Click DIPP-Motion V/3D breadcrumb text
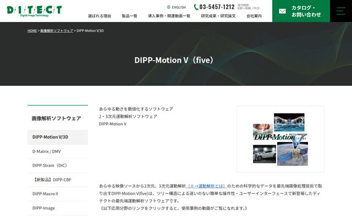This screenshot has height=220, width=352. point(90,31)
